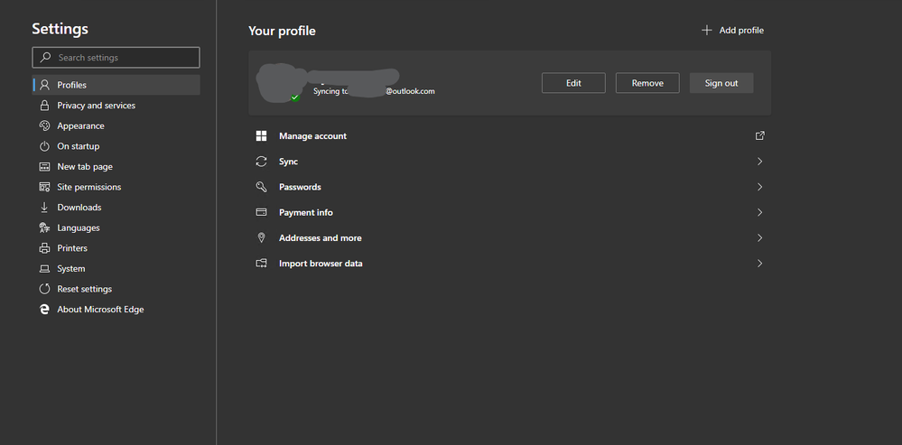Select New tab page settings
Image resolution: width=902 pixels, height=445 pixels.
point(116,167)
